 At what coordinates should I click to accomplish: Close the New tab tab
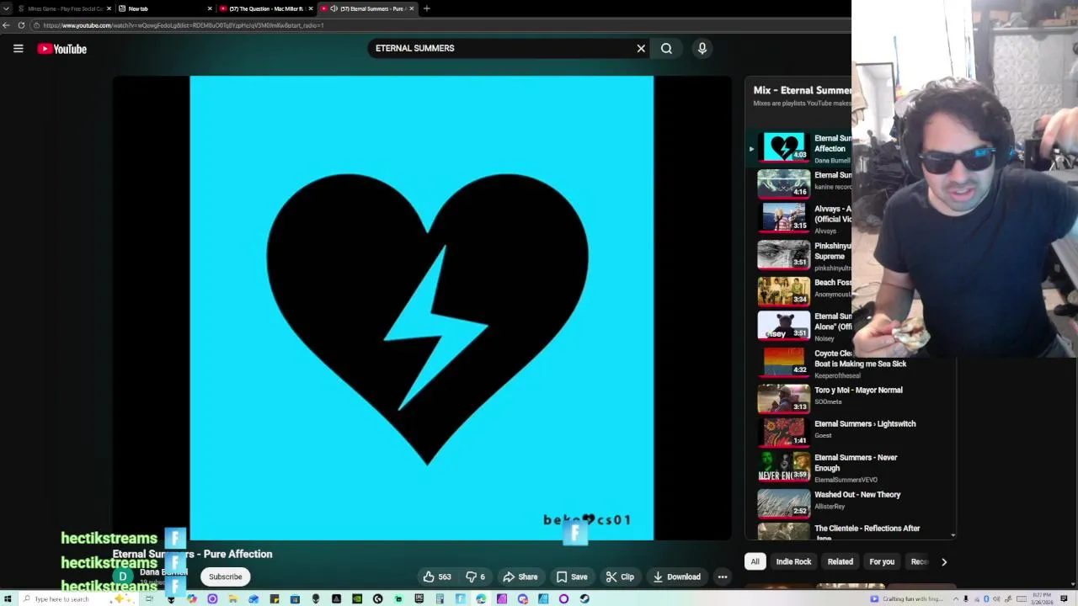(x=210, y=8)
